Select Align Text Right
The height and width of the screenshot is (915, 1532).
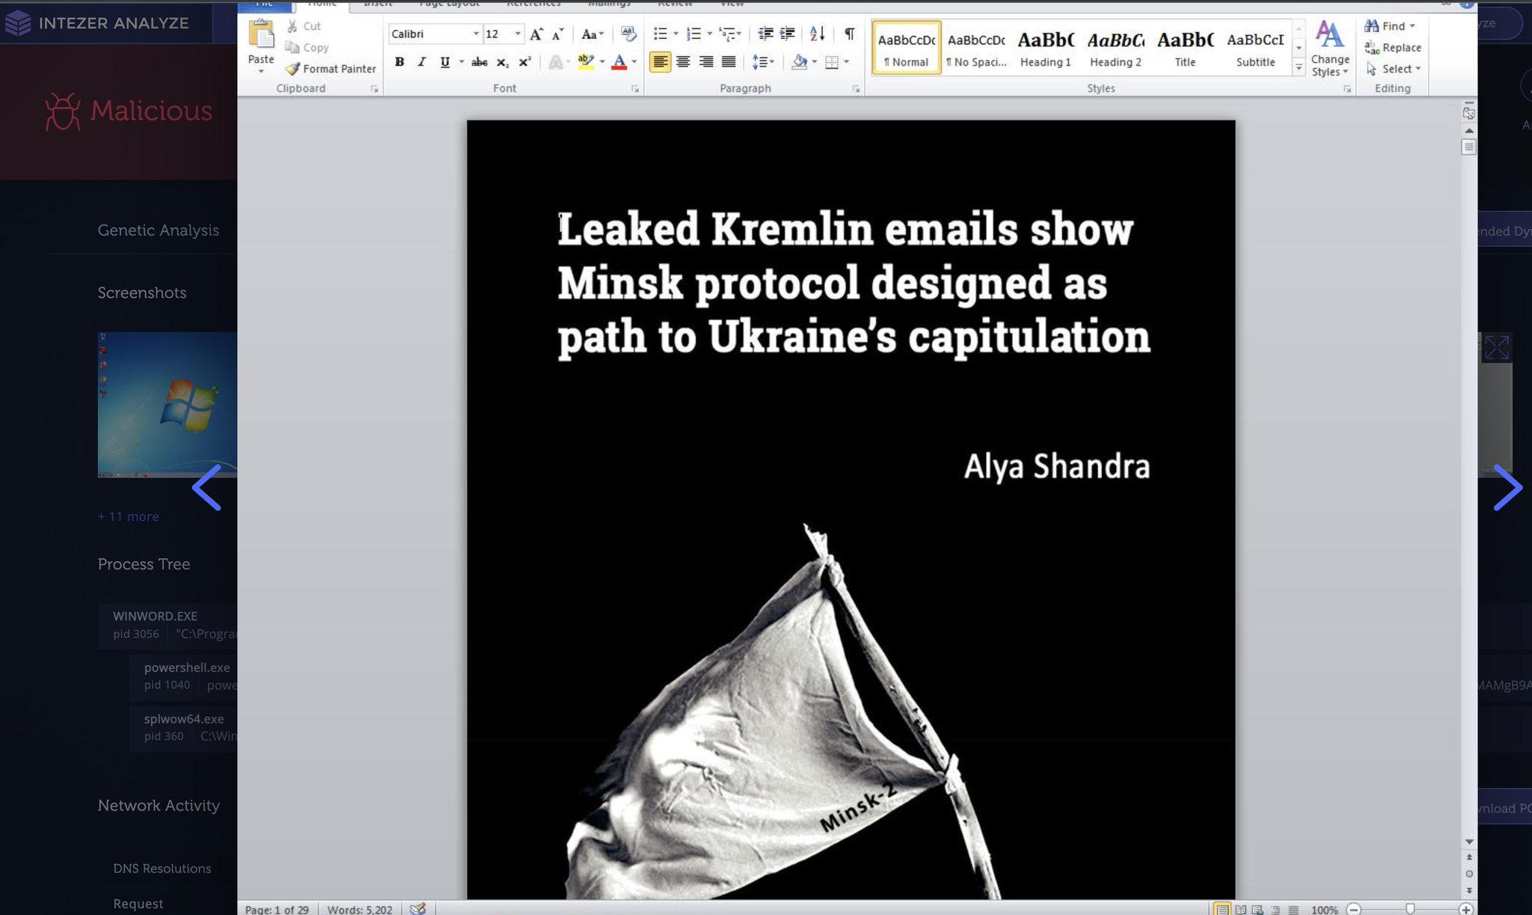705,62
